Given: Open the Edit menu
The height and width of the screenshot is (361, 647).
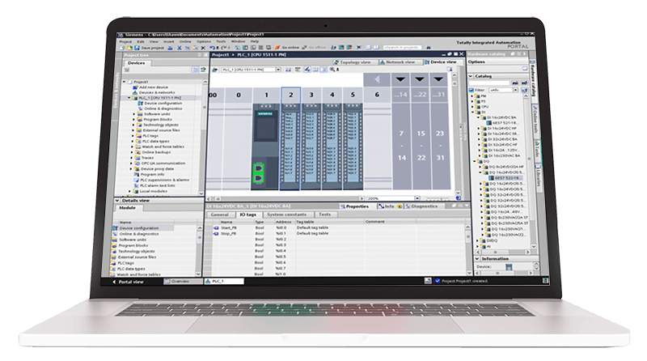Looking at the screenshot, I should pyautogui.click(x=141, y=42).
